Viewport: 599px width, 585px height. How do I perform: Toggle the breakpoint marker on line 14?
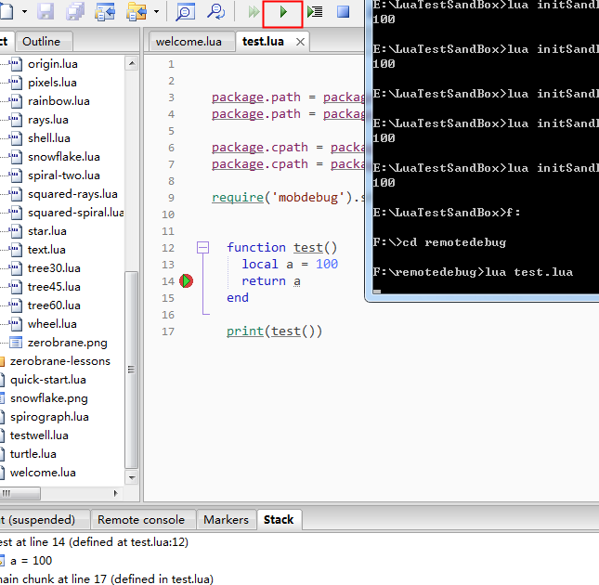coord(187,280)
